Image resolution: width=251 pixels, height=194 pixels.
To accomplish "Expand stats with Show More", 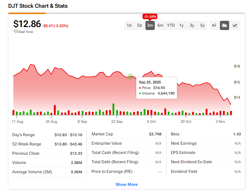I will point(126,184).
